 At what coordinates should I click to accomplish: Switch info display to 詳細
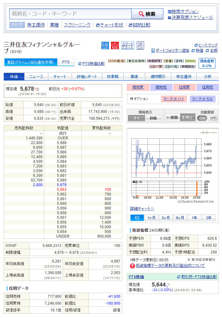click(x=153, y=118)
